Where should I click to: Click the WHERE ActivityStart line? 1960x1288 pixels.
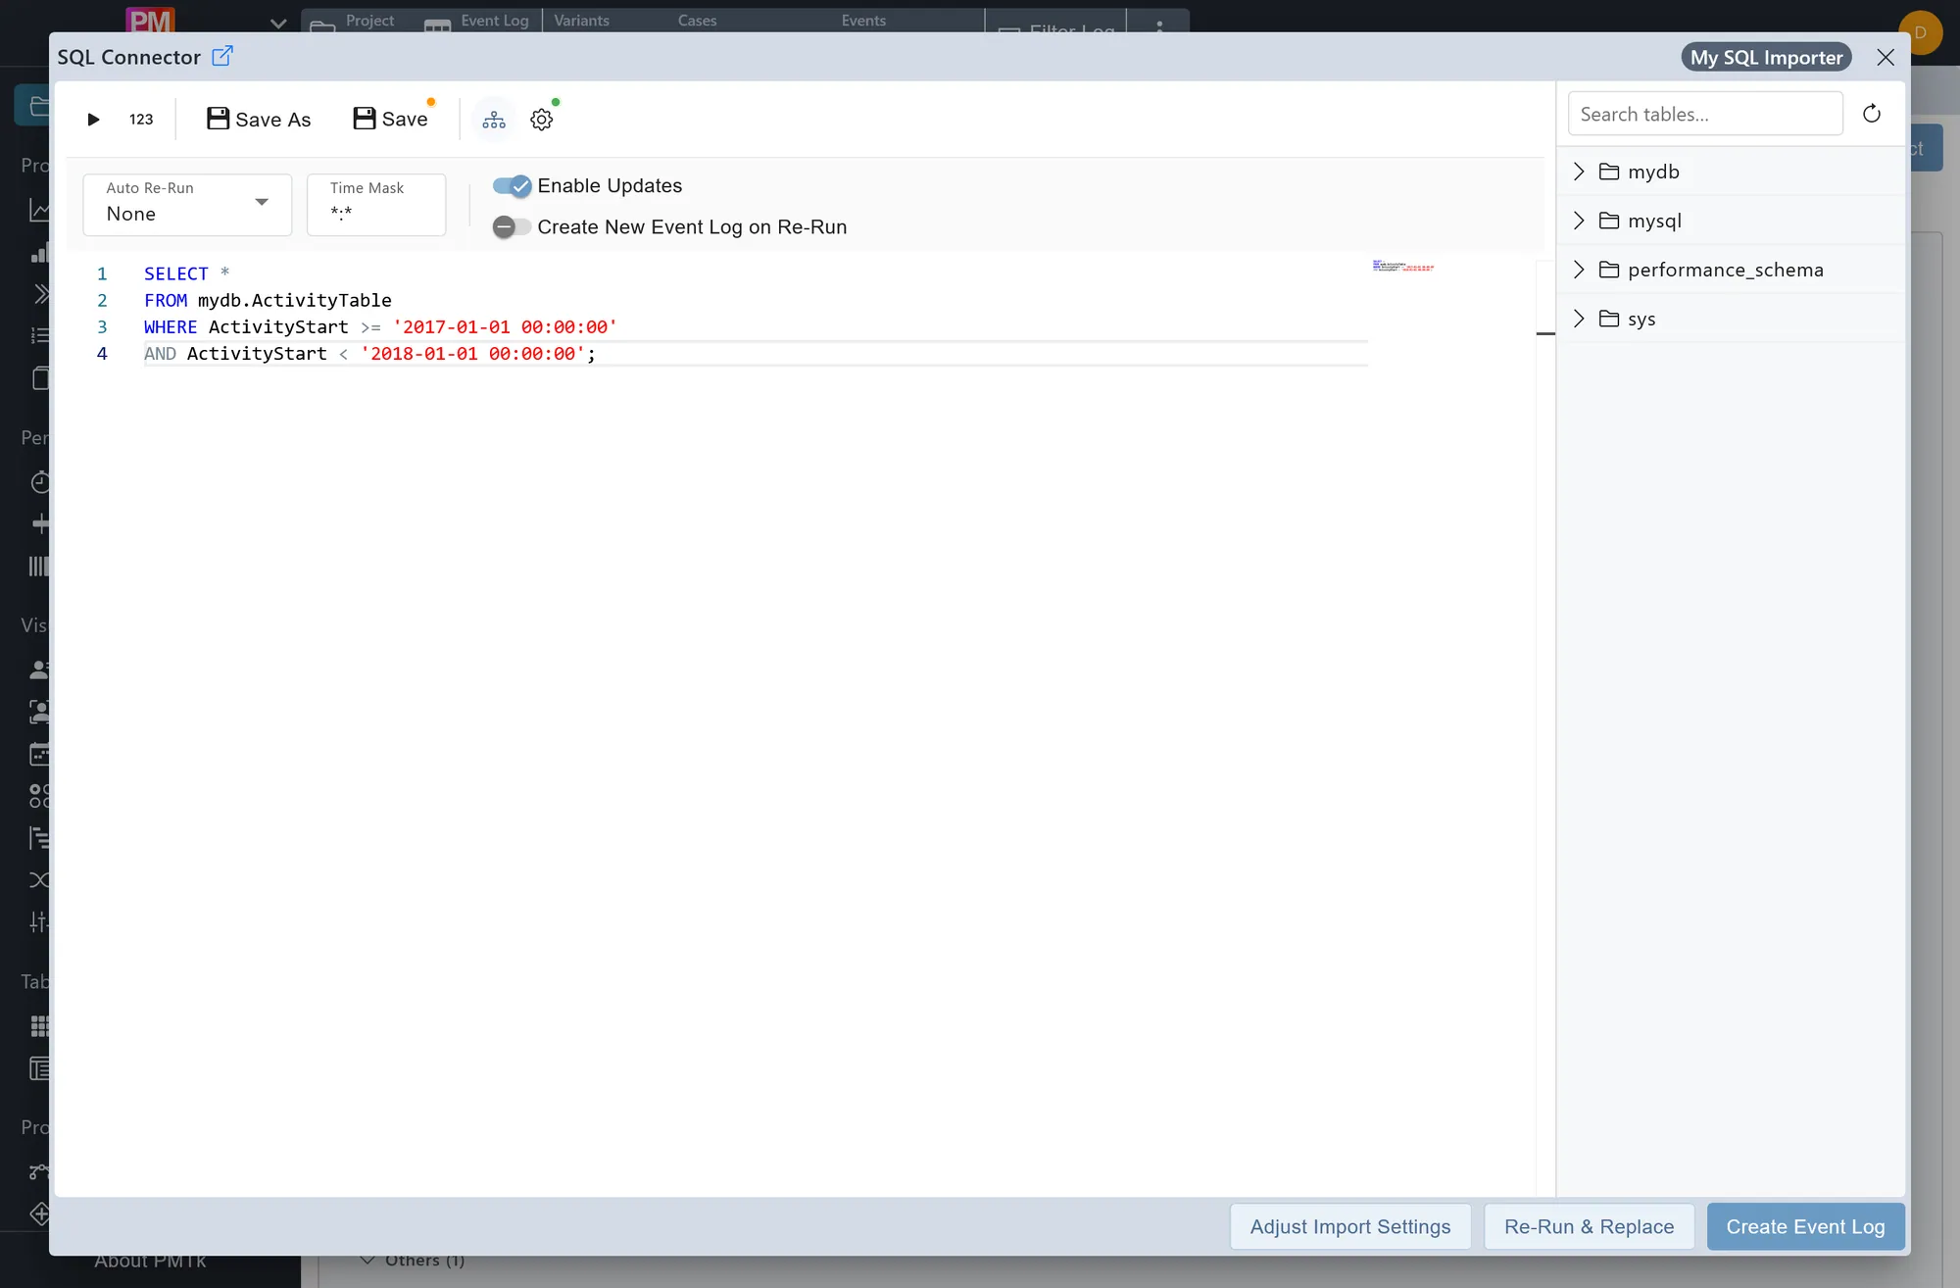(380, 327)
